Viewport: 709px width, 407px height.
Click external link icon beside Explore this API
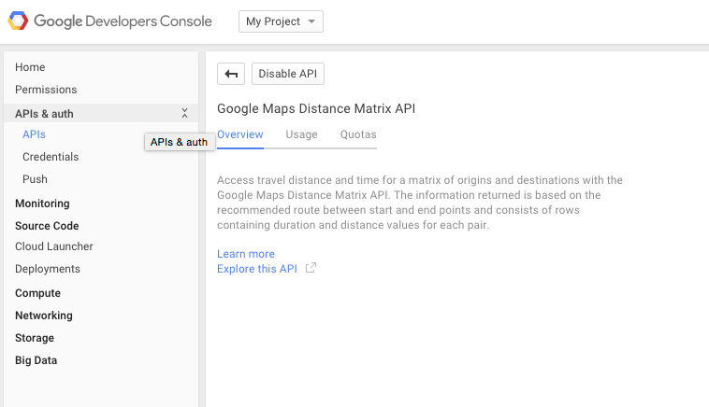pyautogui.click(x=311, y=268)
